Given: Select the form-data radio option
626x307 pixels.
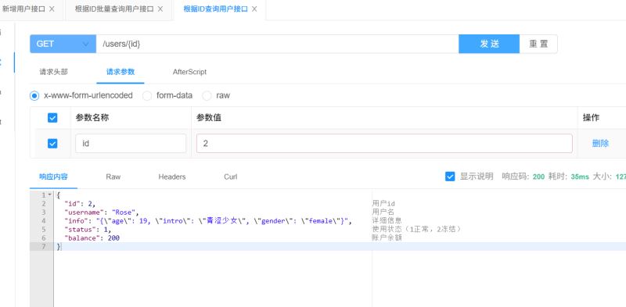Looking at the screenshot, I should coord(147,95).
